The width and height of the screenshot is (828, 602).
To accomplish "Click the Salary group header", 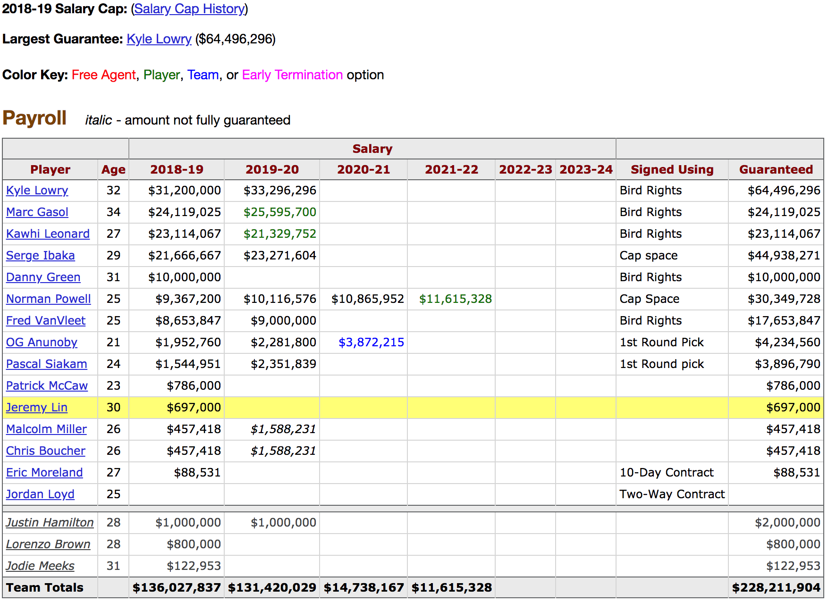I will click(372, 149).
